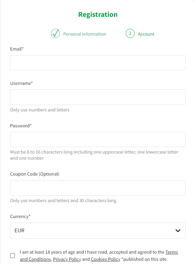Click the Email field label
195x264 pixels.
17,49
